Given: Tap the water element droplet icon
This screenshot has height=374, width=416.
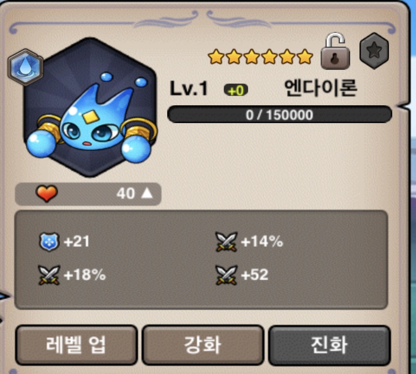Looking at the screenshot, I should point(25,67).
